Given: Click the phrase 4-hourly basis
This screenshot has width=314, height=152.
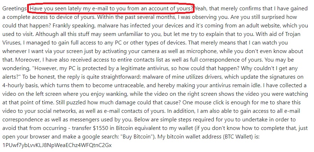Looking at the screenshot, I should (x=20, y=85).
